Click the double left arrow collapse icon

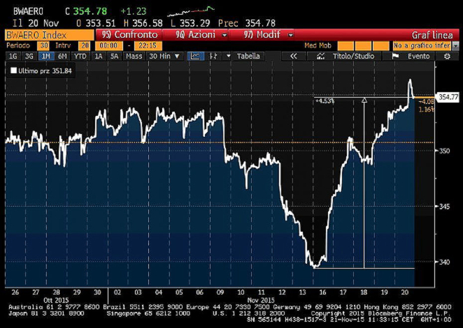(x=294, y=56)
